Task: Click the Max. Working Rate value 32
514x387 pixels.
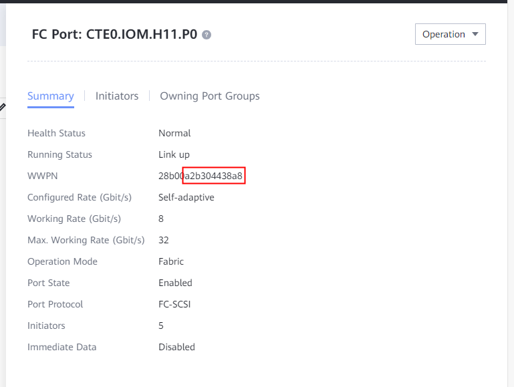Action: pyautogui.click(x=164, y=240)
